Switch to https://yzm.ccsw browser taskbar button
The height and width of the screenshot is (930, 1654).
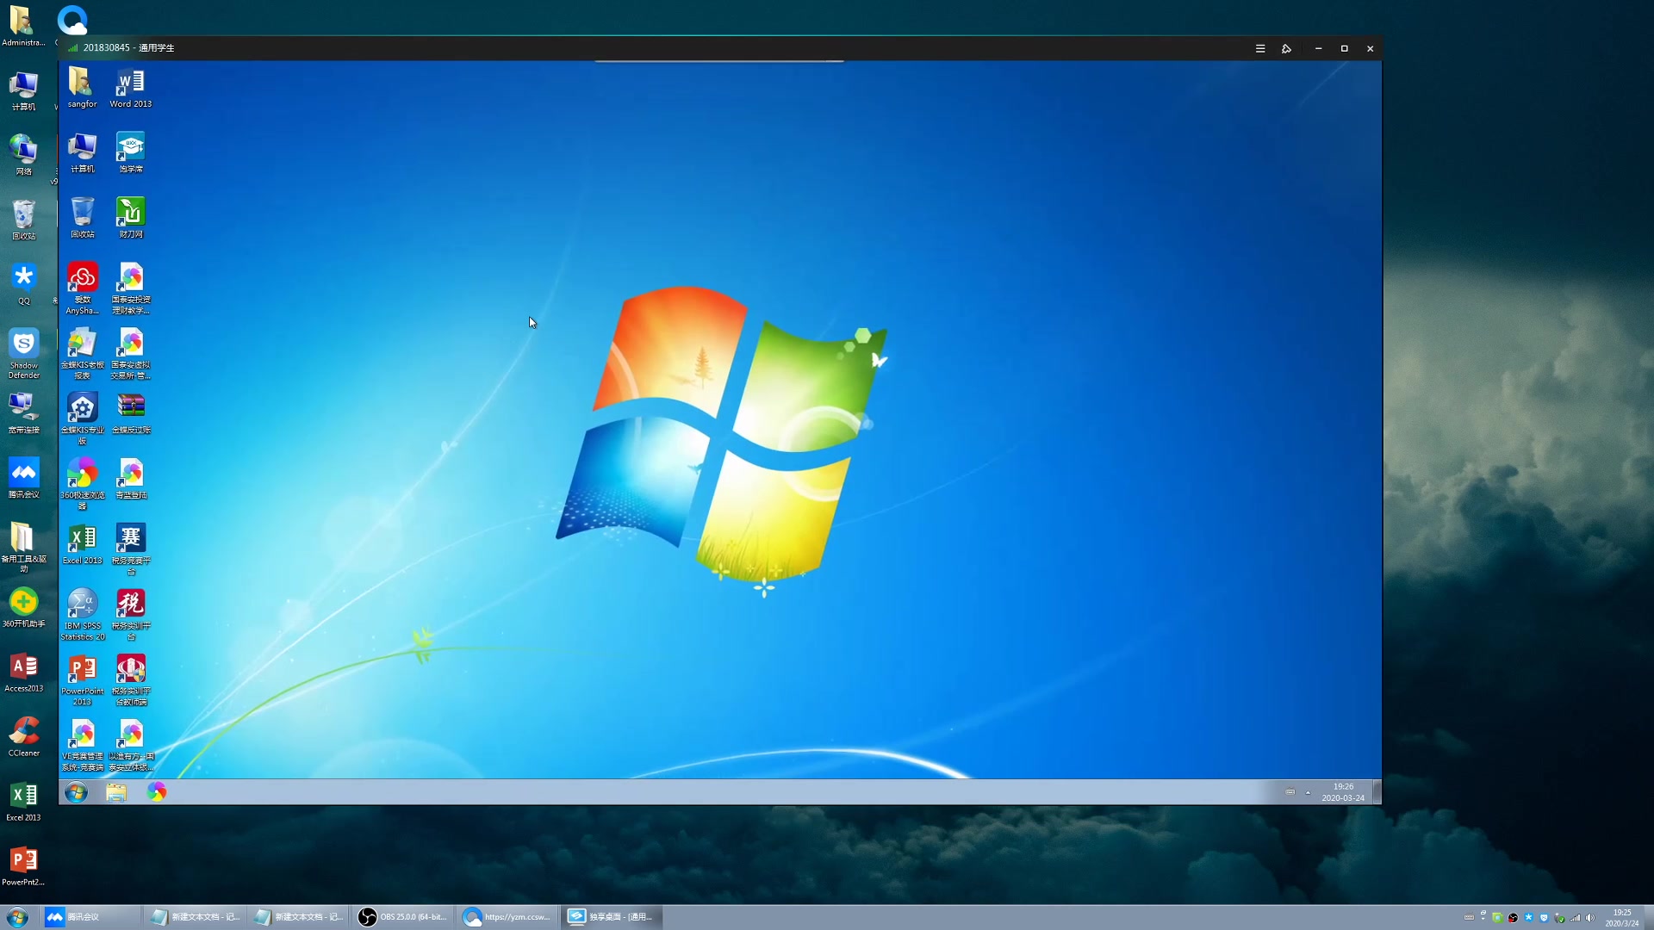[507, 917]
